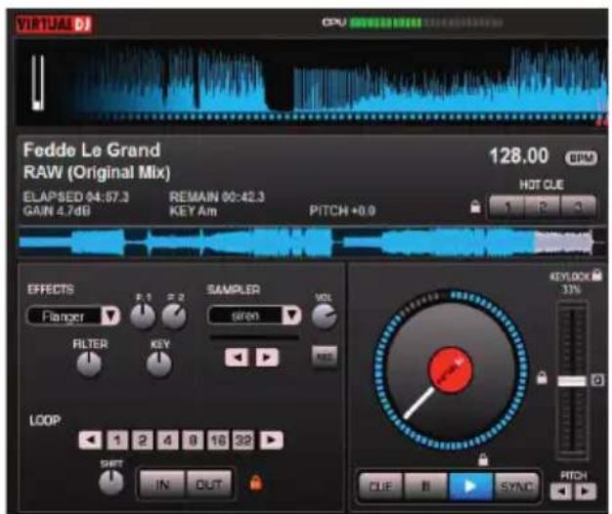Click the GAIN 4.7dB readout

[x=57, y=211]
